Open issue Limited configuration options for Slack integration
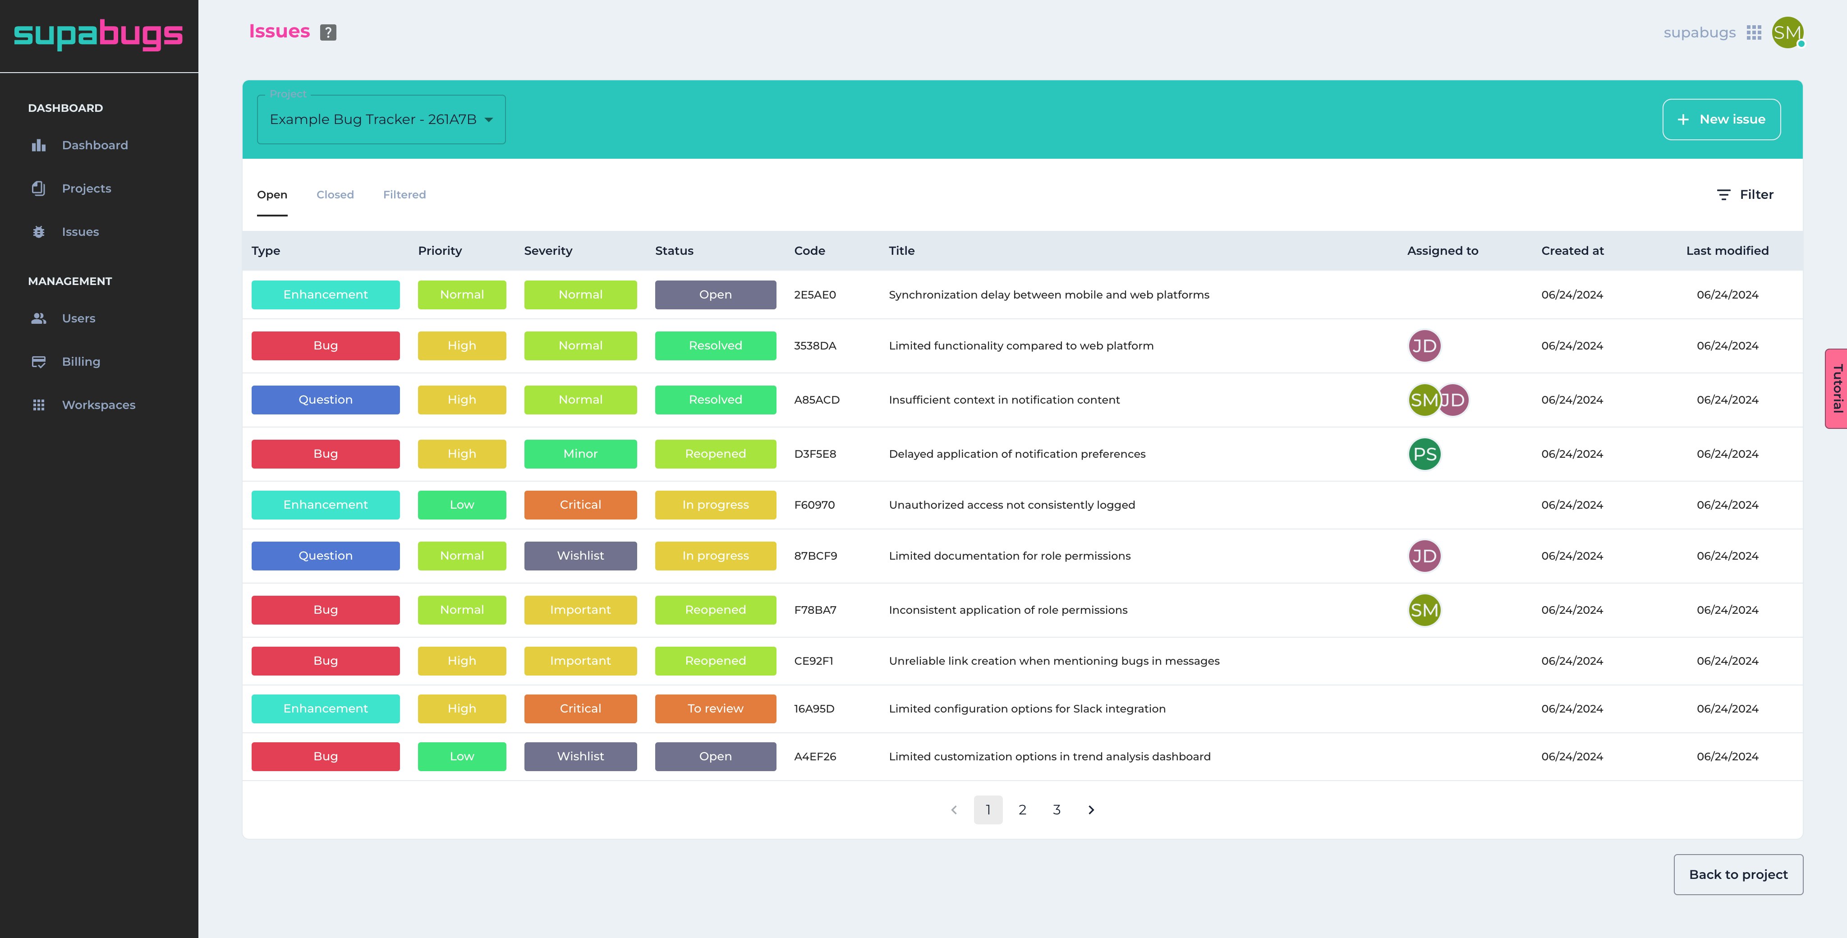The height and width of the screenshot is (938, 1847). pos(1028,708)
